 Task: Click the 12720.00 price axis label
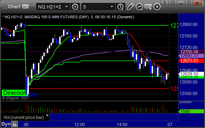point(189,47)
